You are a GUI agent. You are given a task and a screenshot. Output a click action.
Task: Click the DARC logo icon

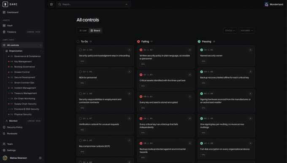[5, 4]
